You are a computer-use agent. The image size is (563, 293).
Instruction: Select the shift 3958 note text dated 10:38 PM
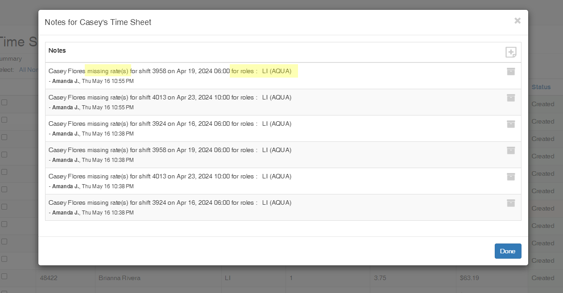point(170,150)
